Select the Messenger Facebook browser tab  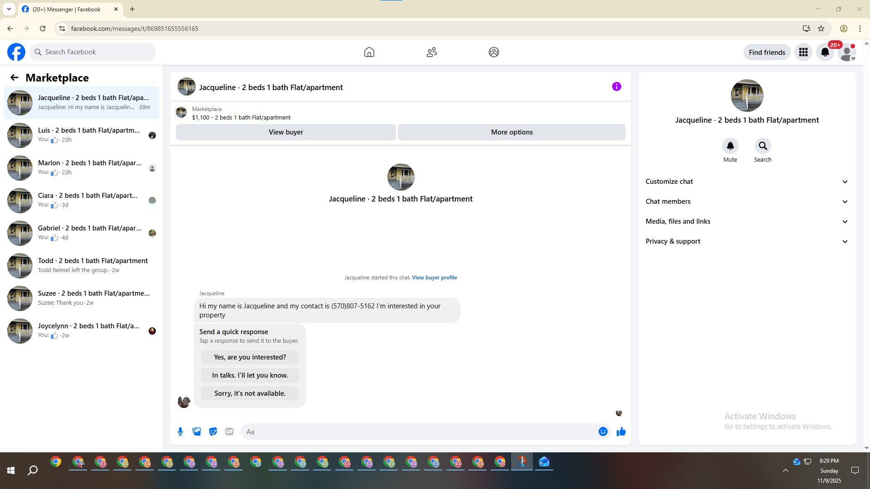click(70, 9)
